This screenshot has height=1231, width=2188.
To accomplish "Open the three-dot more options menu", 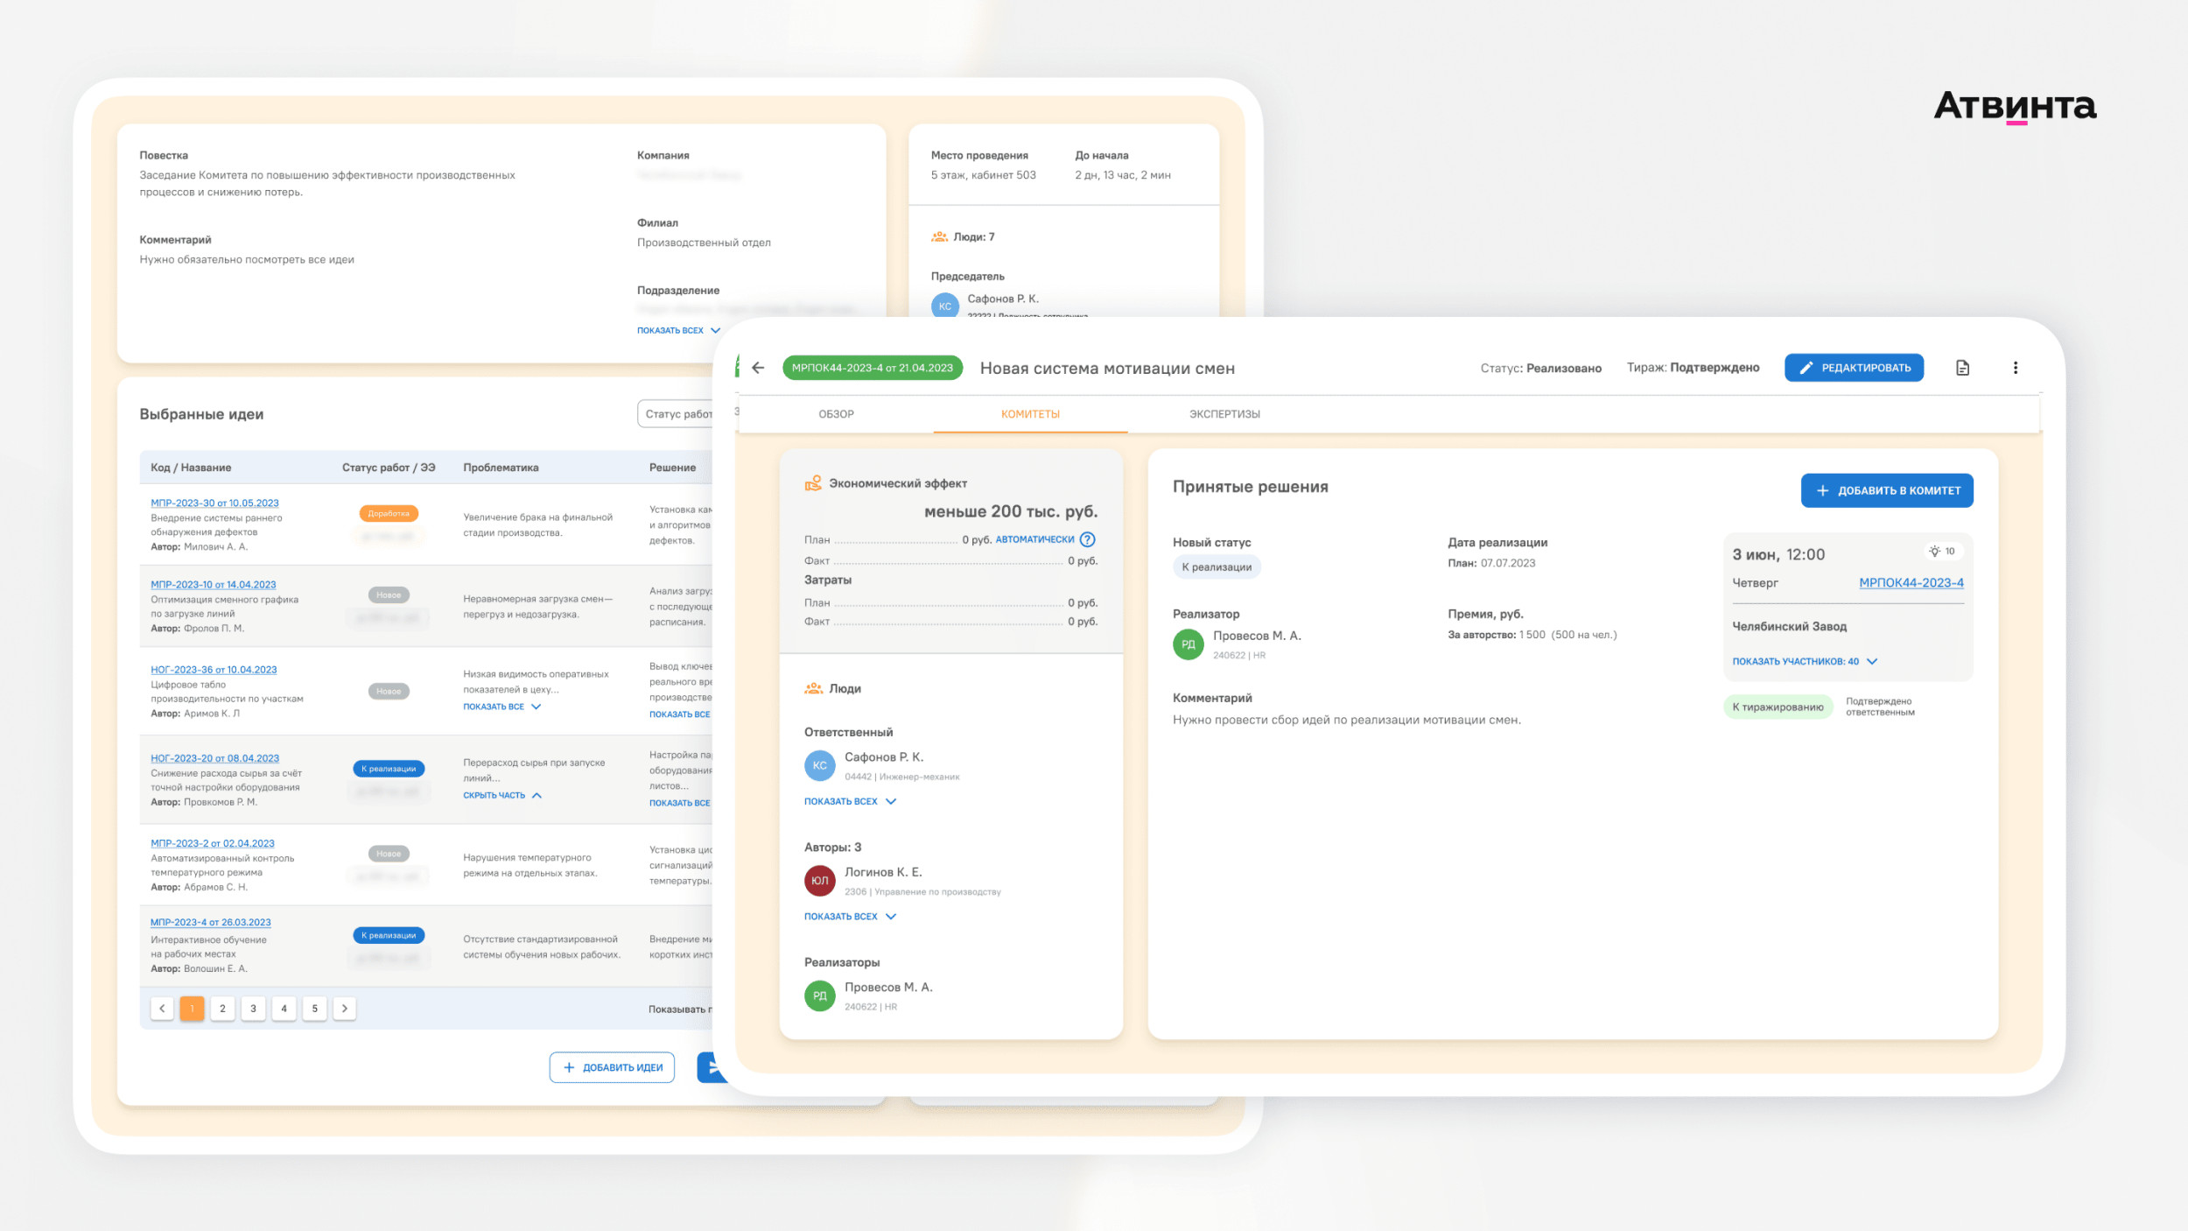I will click(x=2016, y=368).
